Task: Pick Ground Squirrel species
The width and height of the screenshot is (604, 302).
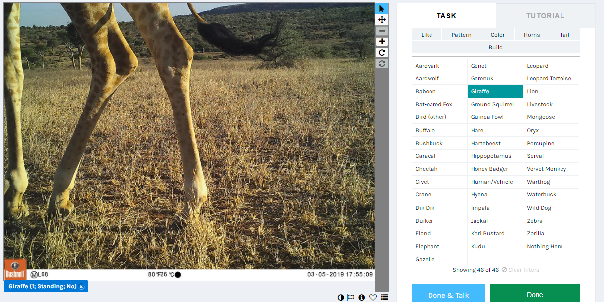Action: tap(495, 104)
